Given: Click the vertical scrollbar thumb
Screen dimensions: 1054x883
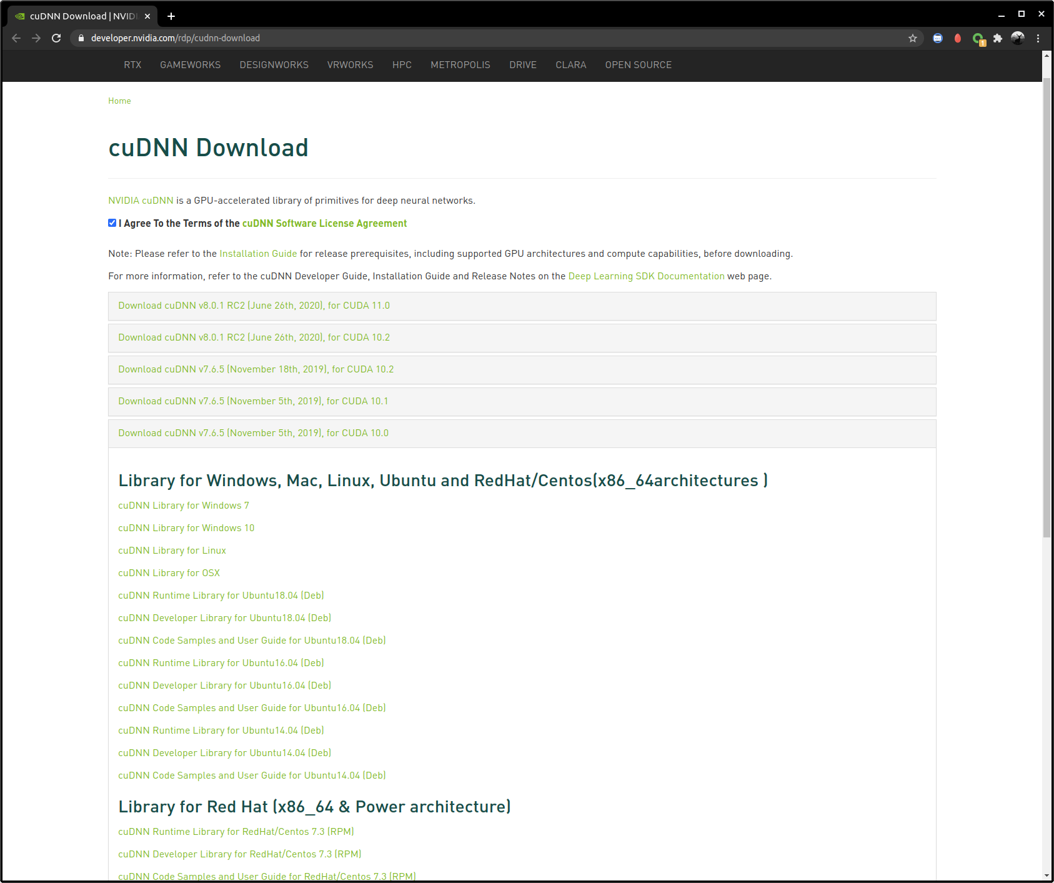Looking at the screenshot, I should [x=1047, y=308].
